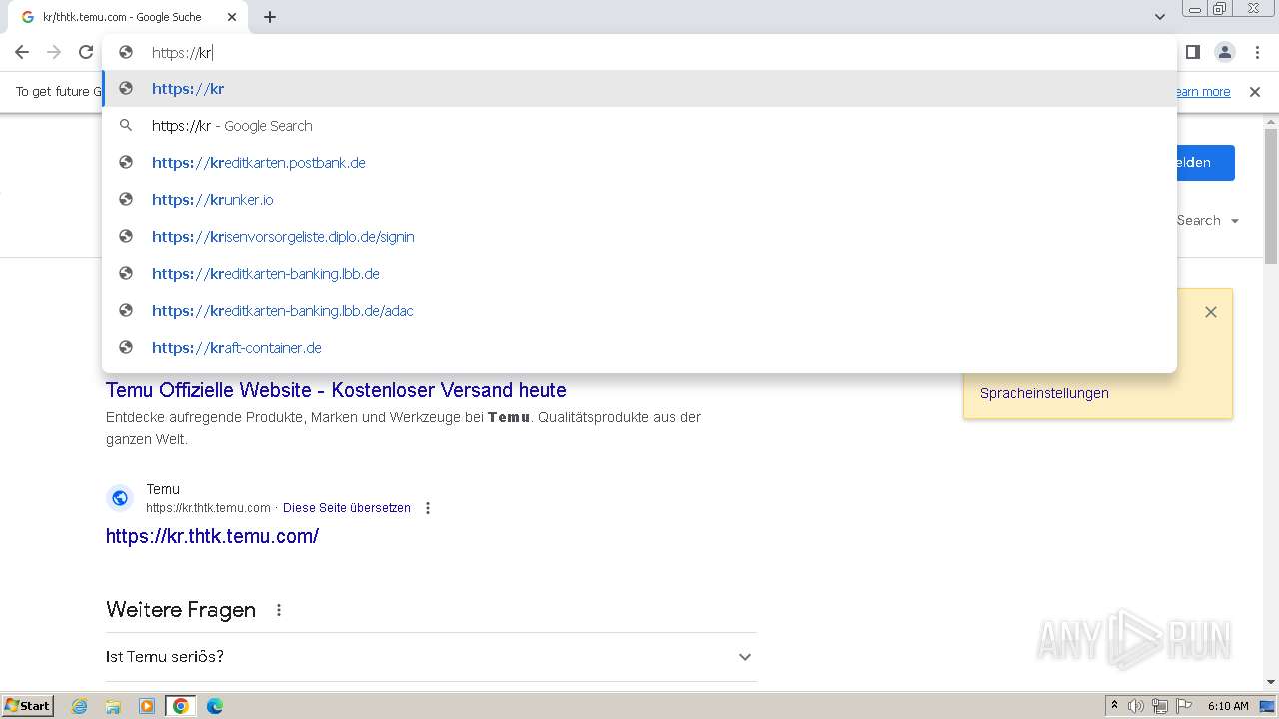
Task: Open 'Temu Offizielle Website' result title
Action: coord(336,390)
